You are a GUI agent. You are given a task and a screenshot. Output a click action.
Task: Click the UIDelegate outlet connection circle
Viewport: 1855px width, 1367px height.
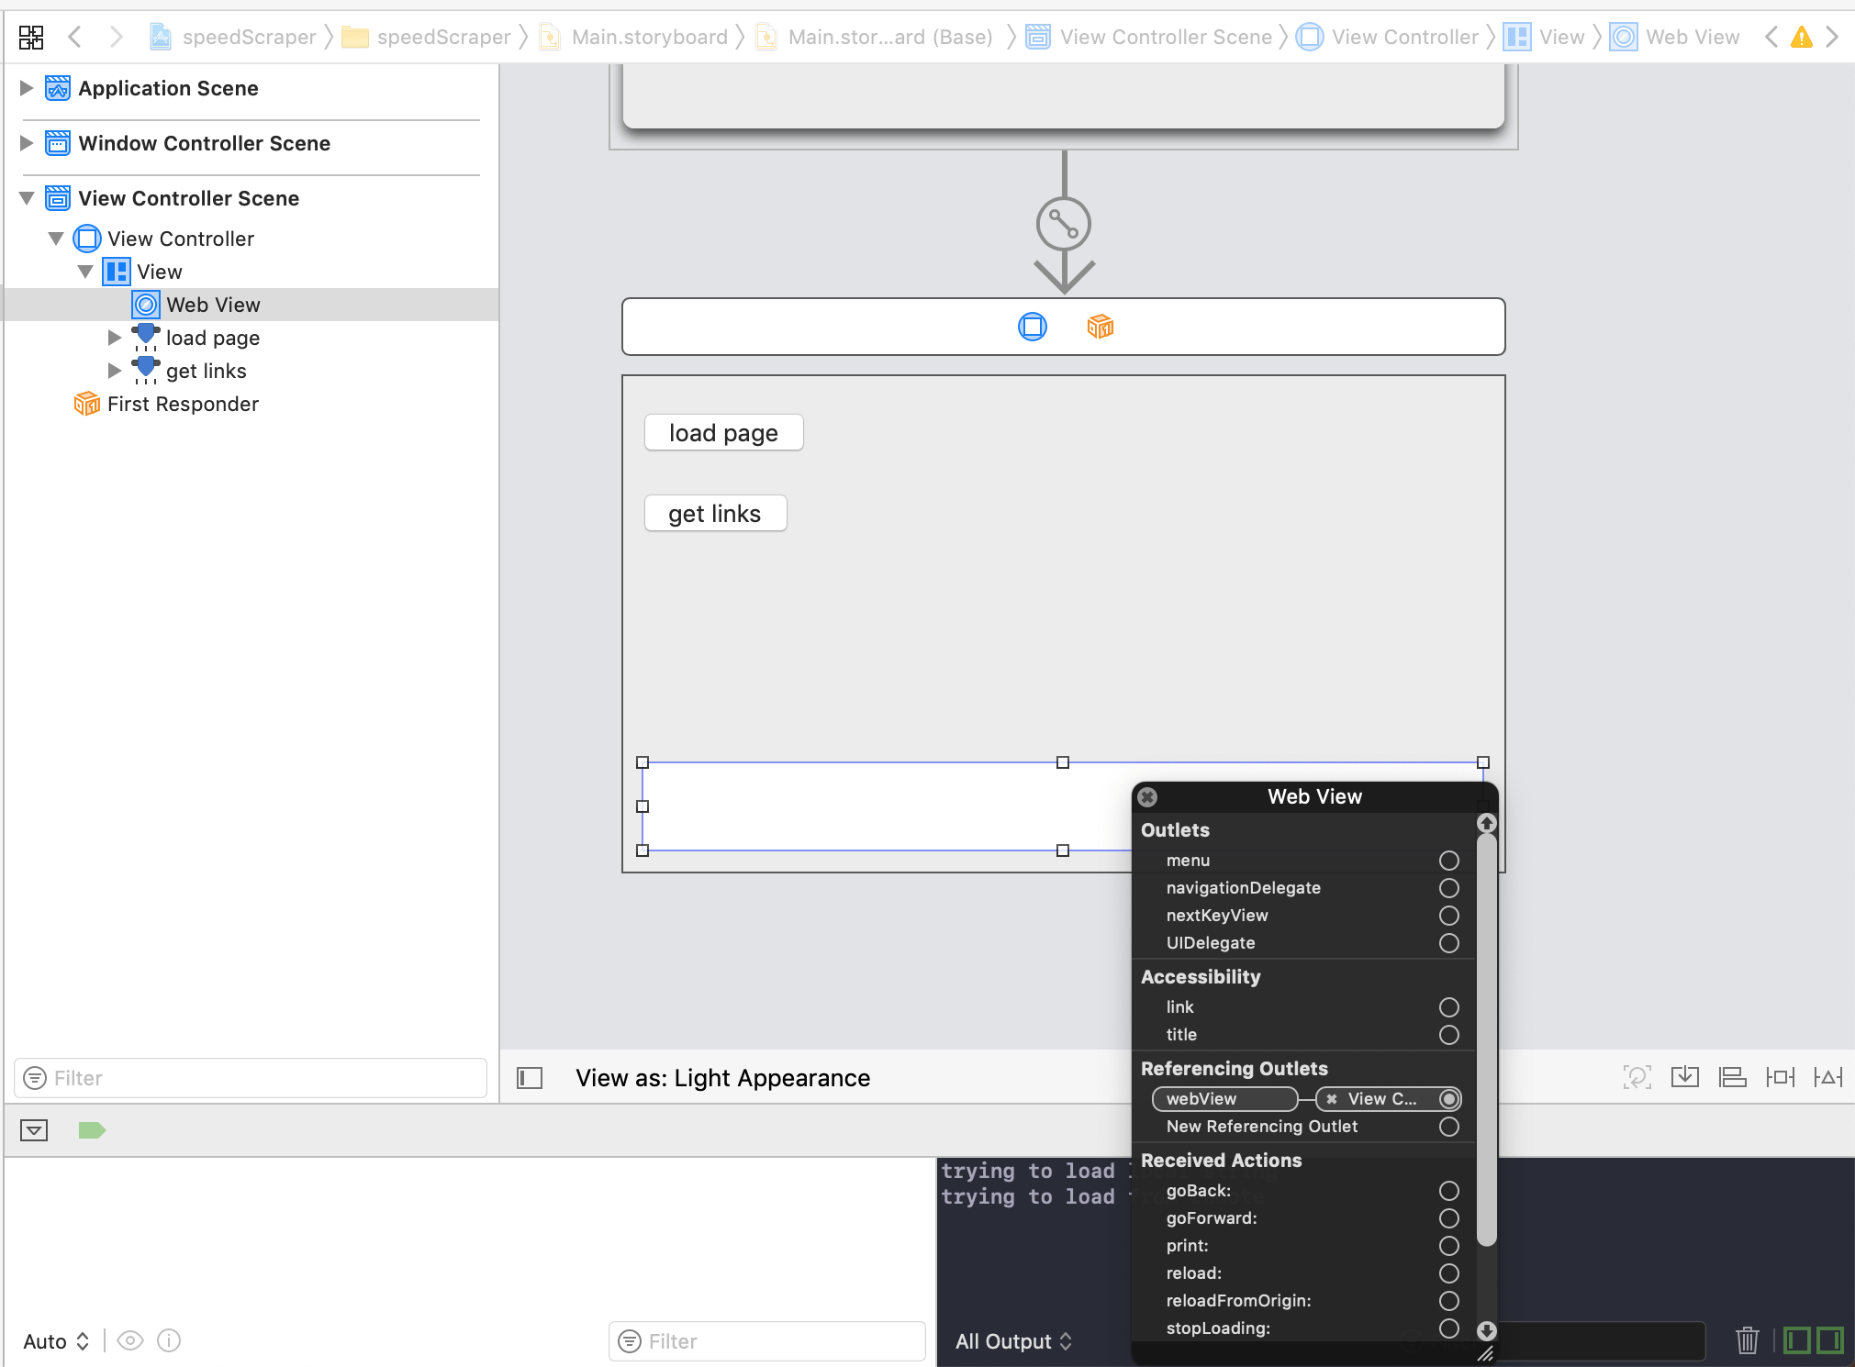[1448, 943]
